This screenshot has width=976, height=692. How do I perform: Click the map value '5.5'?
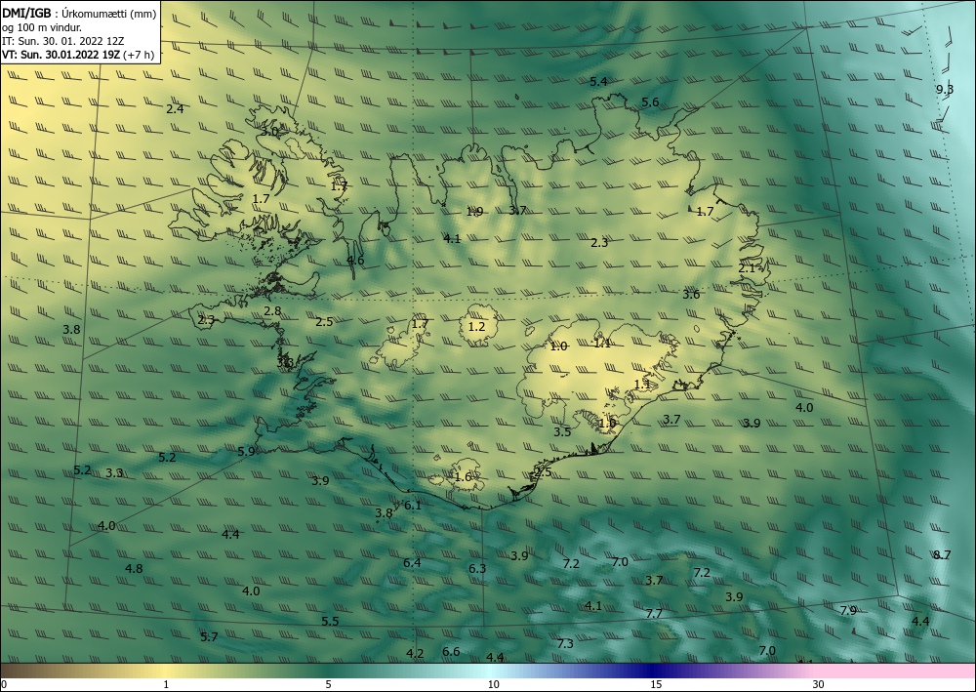point(330,621)
